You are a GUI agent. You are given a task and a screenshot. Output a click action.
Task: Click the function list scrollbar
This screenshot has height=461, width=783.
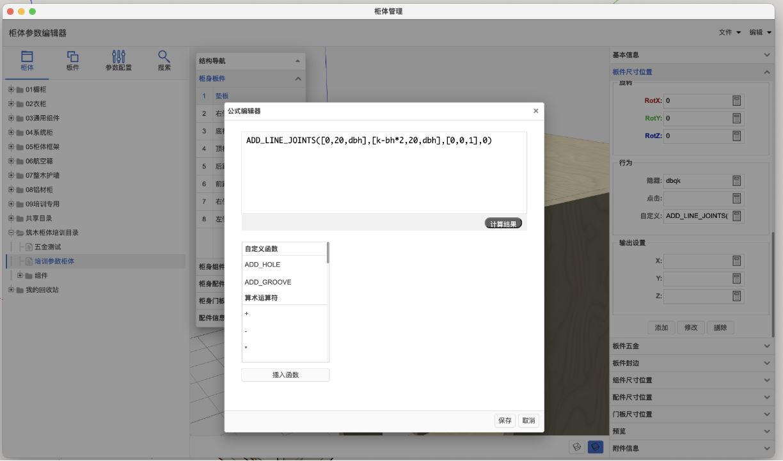(328, 253)
